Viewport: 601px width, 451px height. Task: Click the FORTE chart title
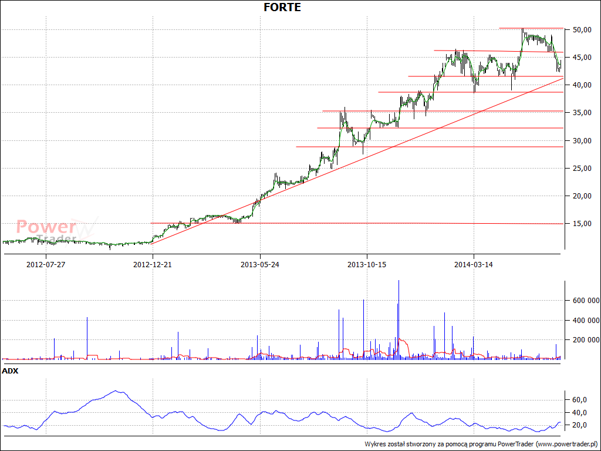point(282,7)
